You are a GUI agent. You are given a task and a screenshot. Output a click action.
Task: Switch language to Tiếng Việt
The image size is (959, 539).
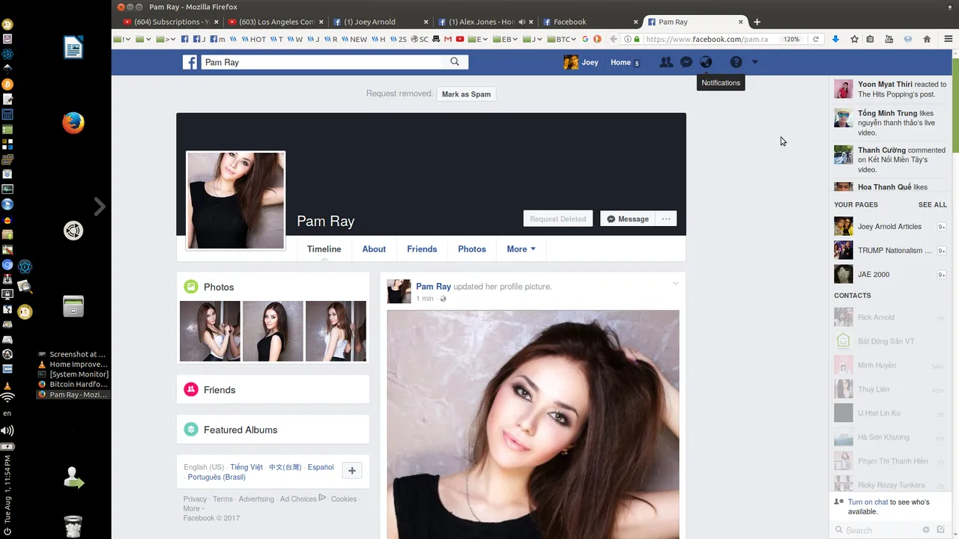click(x=246, y=467)
